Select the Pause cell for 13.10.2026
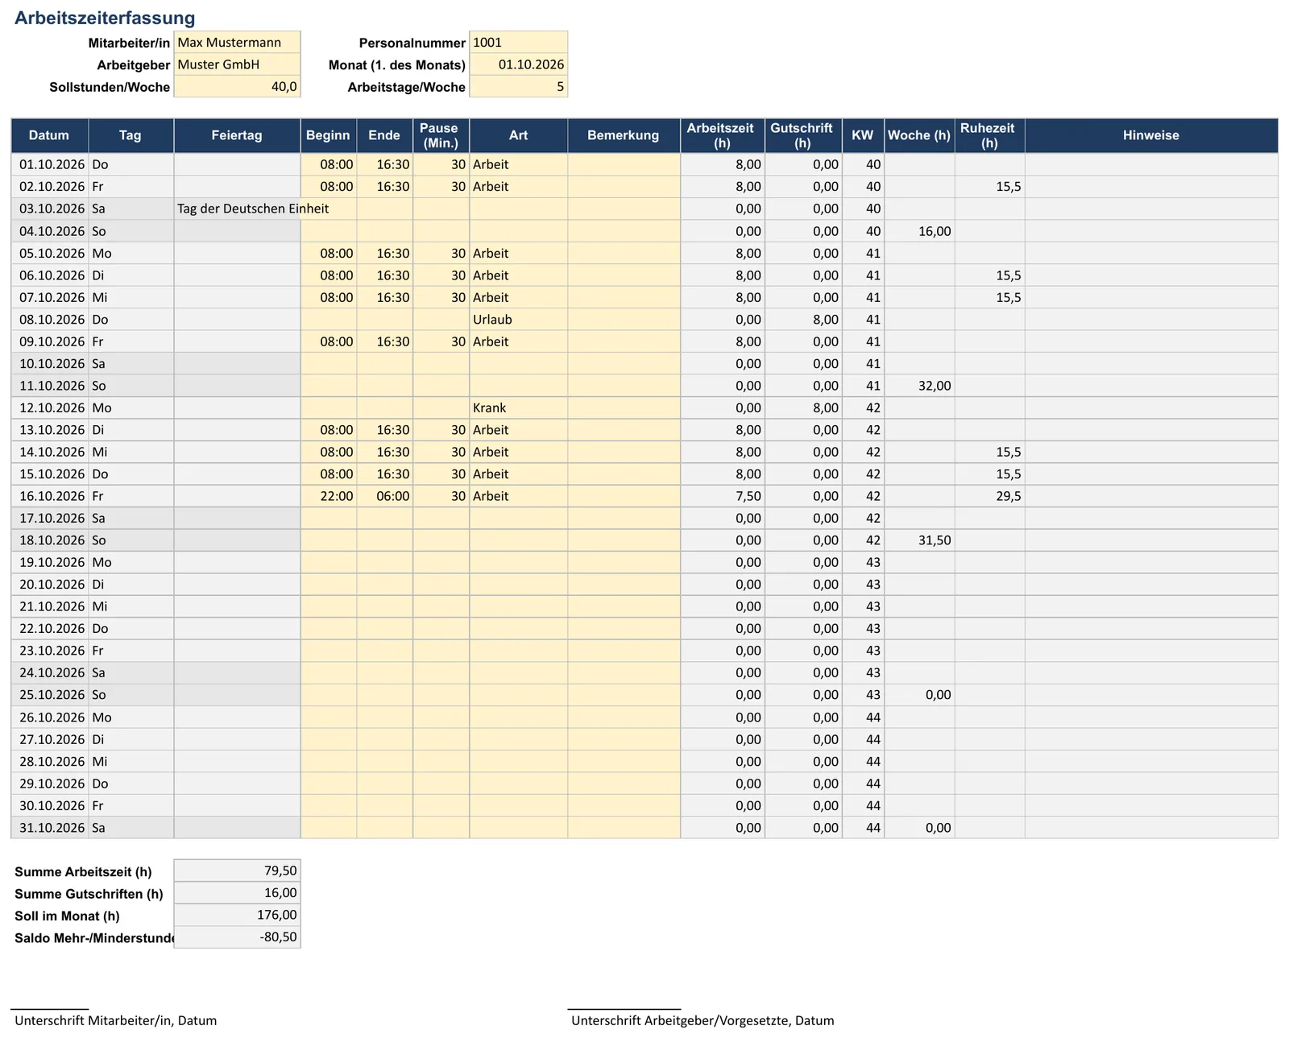This screenshot has width=1289, height=1038. [x=441, y=430]
